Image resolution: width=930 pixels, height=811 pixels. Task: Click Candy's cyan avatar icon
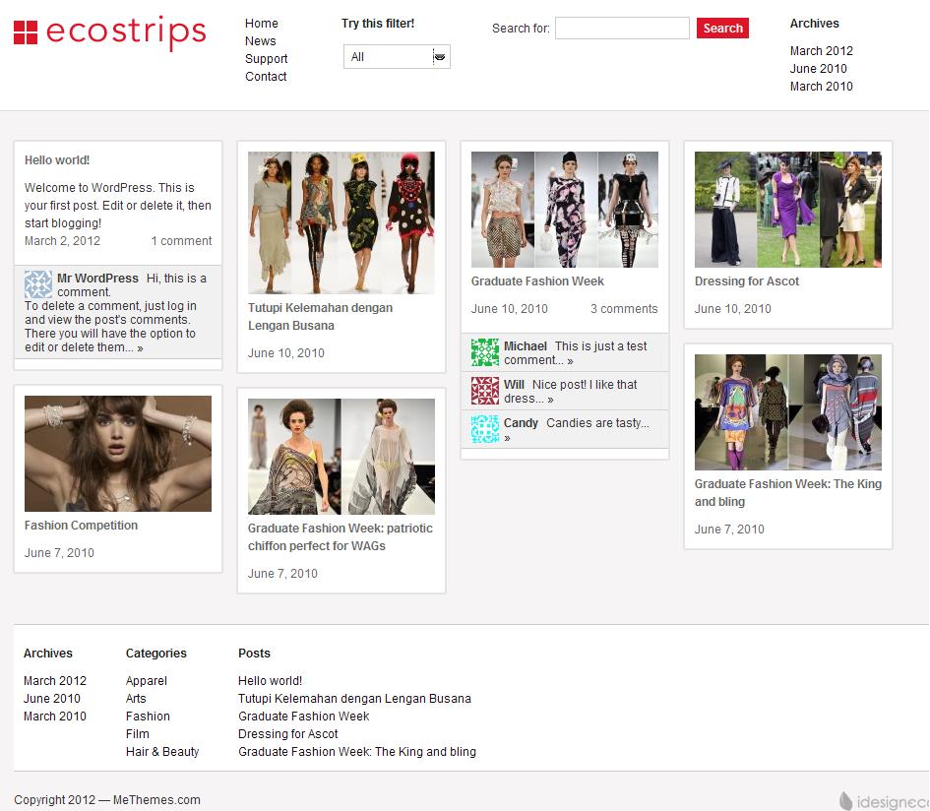click(x=485, y=429)
